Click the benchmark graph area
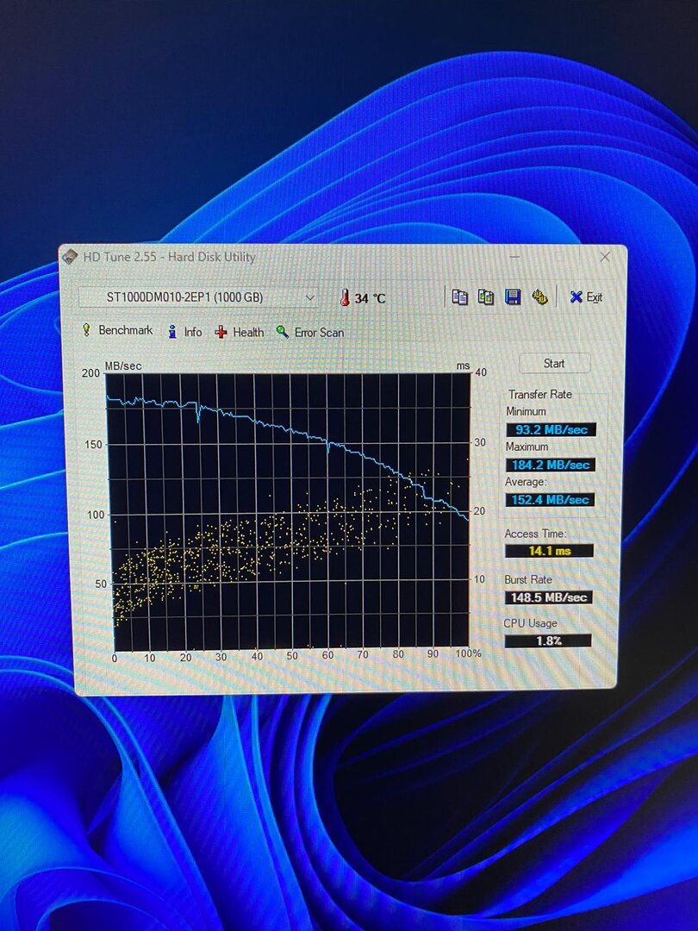 click(289, 510)
